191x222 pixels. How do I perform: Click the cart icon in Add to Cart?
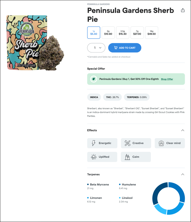tap(115, 48)
